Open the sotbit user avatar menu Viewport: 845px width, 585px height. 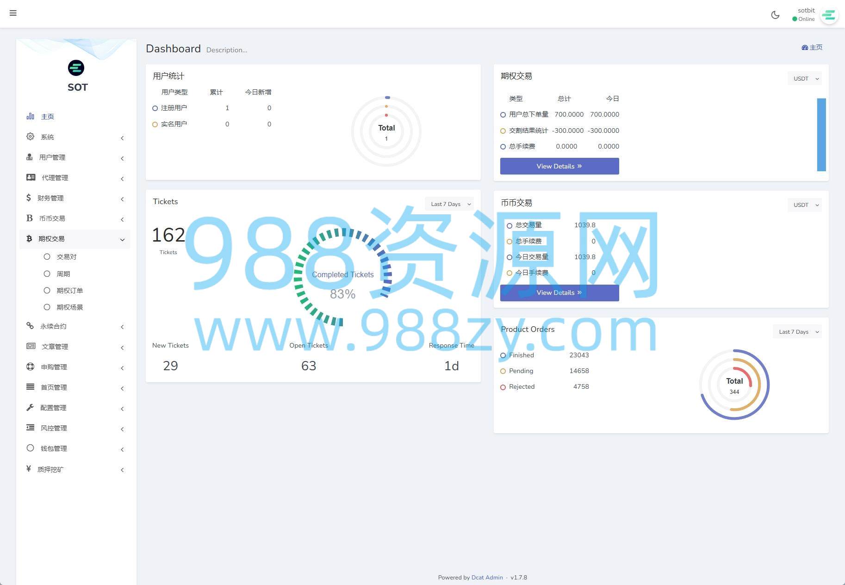[x=828, y=15]
